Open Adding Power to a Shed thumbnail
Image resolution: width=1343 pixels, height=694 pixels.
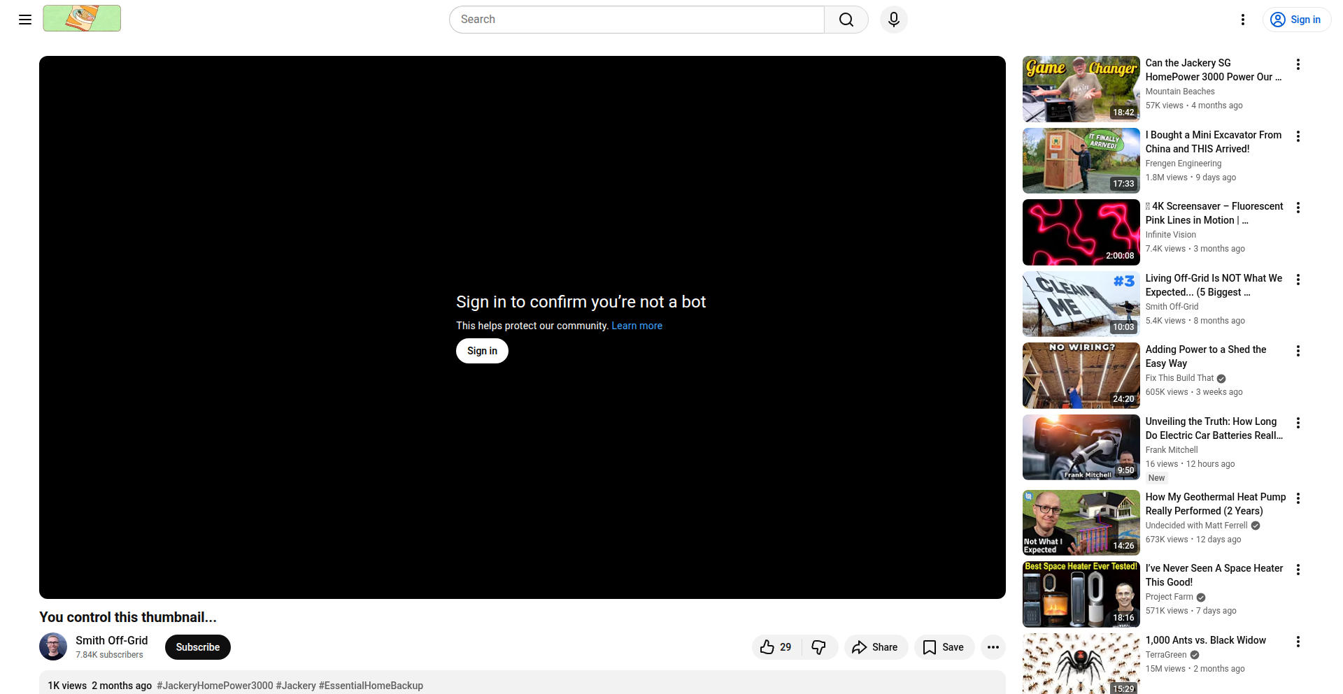(1081, 375)
